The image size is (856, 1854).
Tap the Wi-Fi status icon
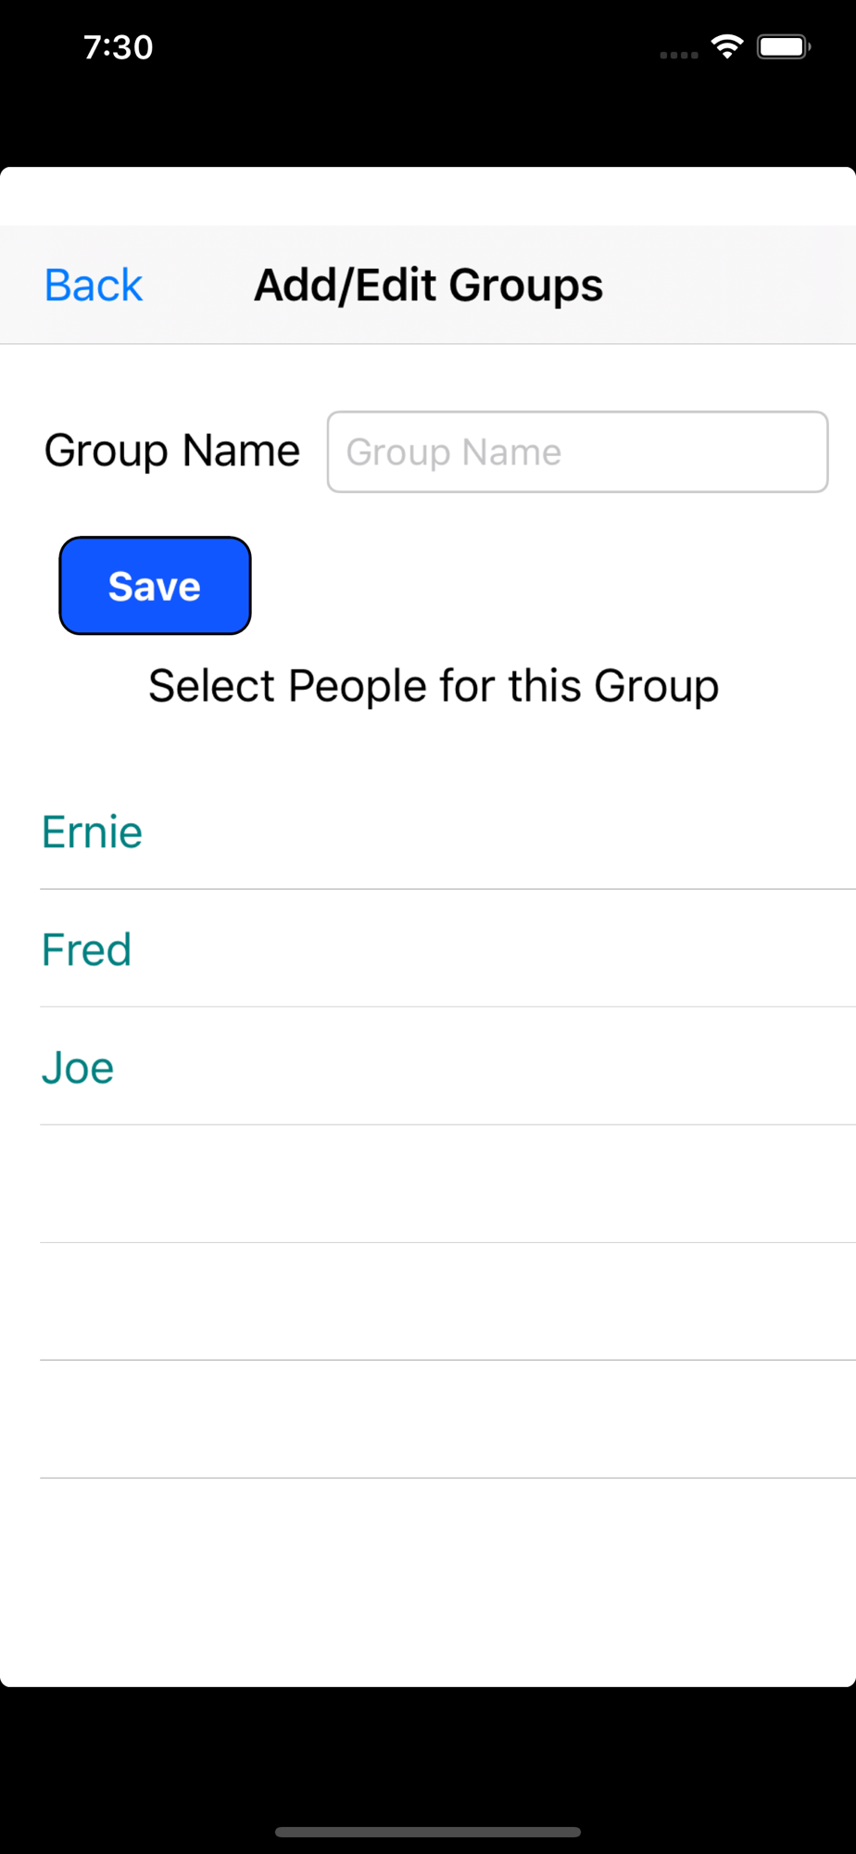click(x=727, y=46)
